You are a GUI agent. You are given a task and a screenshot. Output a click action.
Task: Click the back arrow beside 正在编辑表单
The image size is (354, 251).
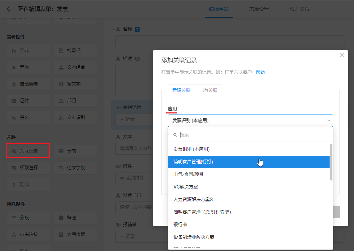(x=9, y=9)
